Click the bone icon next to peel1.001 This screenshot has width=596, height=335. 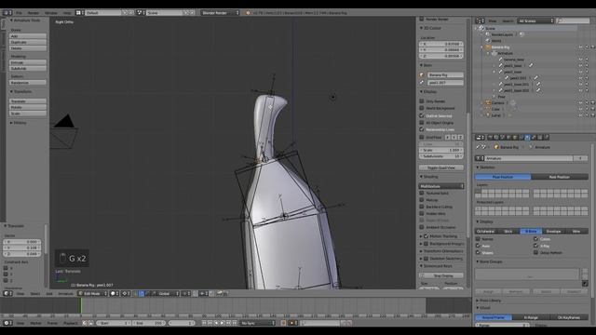pos(507,78)
